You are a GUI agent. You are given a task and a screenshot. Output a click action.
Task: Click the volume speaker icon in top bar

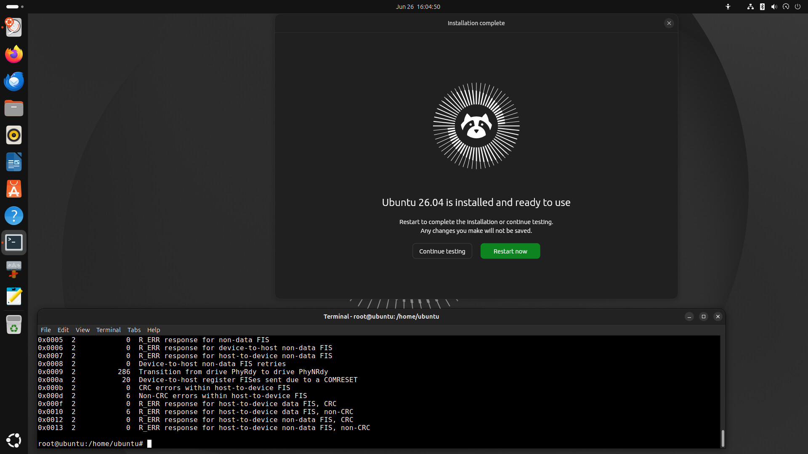tap(774, 7)
